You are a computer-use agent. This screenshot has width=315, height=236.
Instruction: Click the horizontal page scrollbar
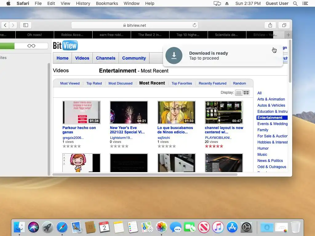(145, 175)
